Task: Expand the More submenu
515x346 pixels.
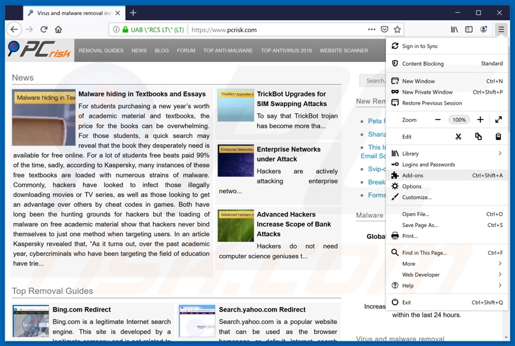Action: (x=447, y=264)
